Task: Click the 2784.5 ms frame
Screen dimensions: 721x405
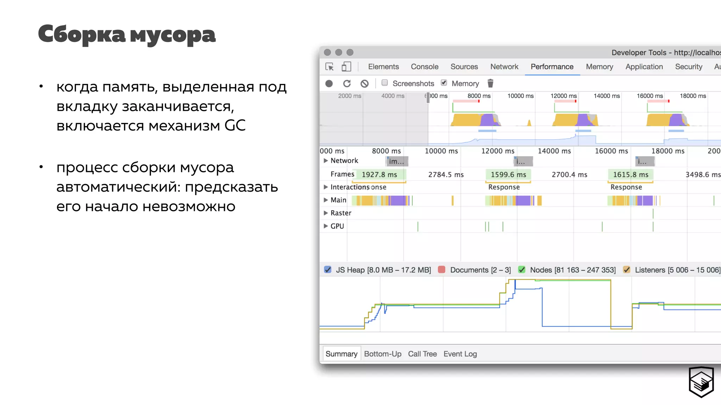Action: point(446,174)
